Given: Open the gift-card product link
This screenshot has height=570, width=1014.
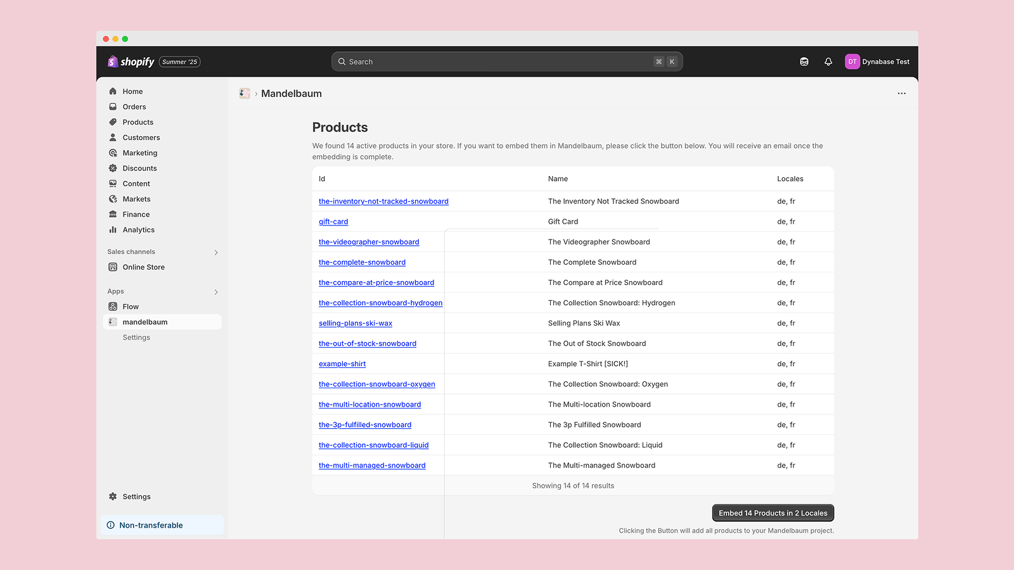Looking at the screenshot, I should tap(333, 222).
